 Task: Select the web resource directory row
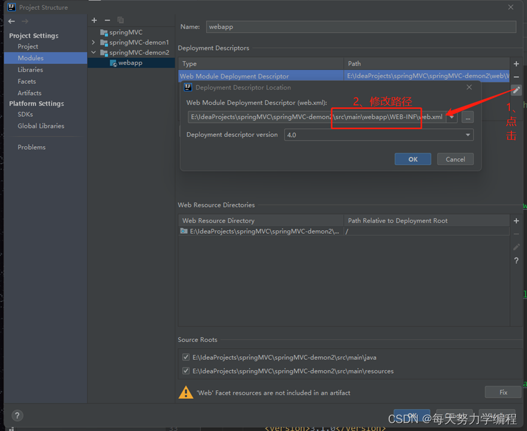point(344,231)
